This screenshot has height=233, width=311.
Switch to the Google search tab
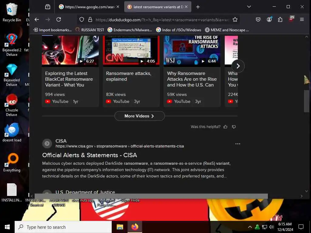[87, 7]
